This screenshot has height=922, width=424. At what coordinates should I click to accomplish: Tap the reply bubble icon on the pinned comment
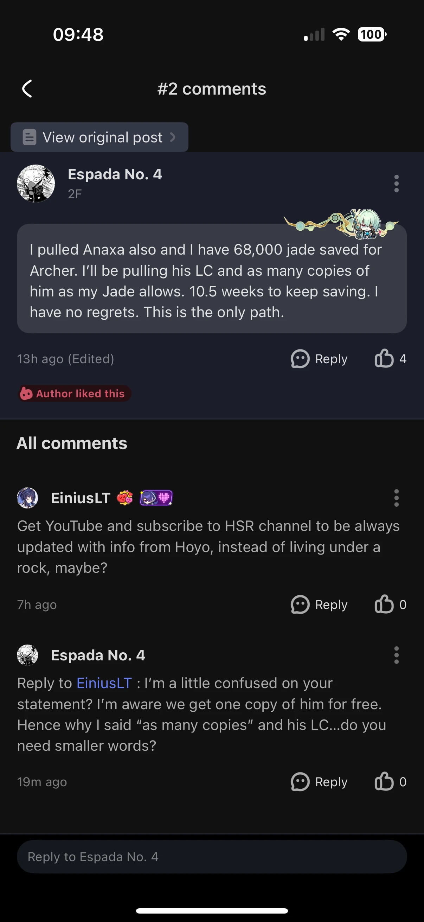pyautogui.click(x=300, y=359)
